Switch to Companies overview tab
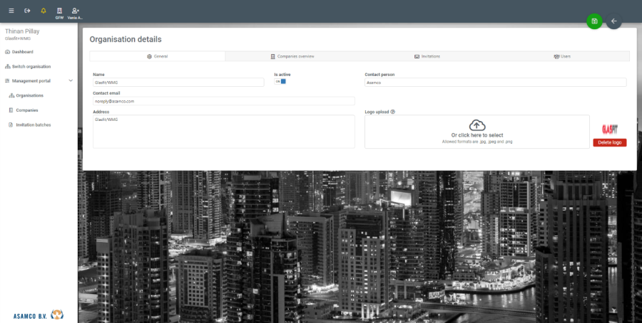 point(292,56)
